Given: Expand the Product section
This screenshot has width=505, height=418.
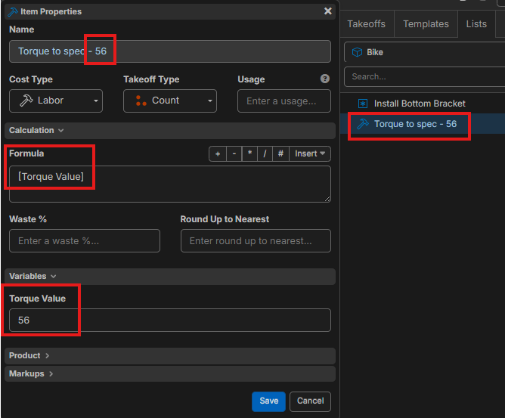Looking at the screenshot, I should (29, 355).
